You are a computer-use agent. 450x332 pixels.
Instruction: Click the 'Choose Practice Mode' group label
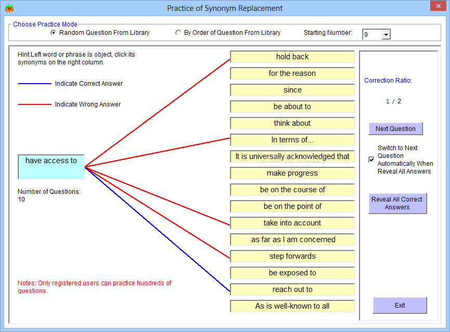click(45, 24)
